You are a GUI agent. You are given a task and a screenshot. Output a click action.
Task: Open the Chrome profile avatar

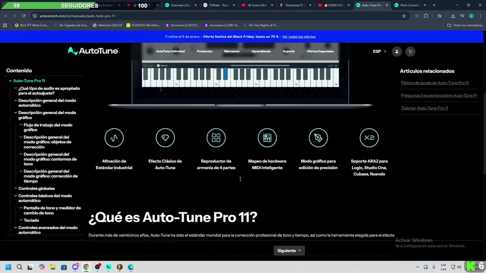[471, 16]
